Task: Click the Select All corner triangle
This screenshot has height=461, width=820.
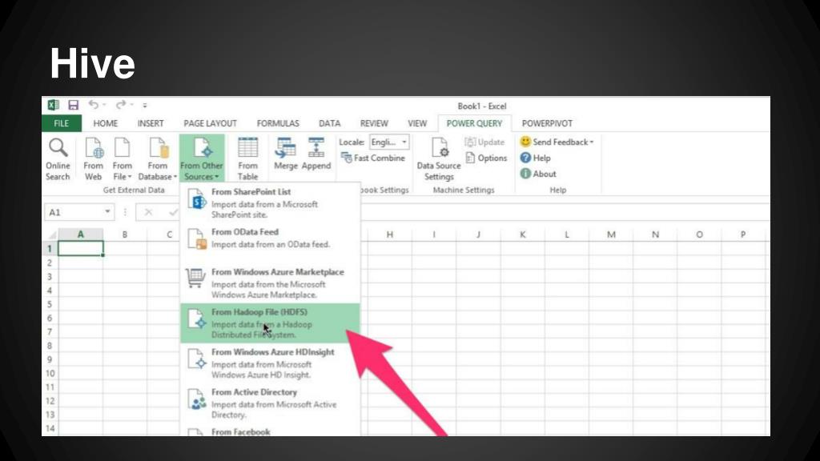Action: coord(52,235)
